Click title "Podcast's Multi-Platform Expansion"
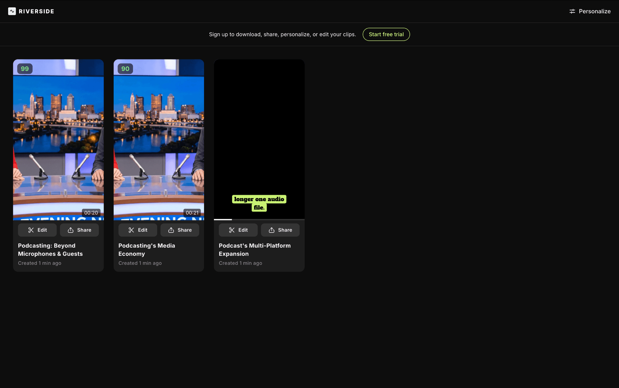This screenshot has height=388, width=619. [254, 250]
